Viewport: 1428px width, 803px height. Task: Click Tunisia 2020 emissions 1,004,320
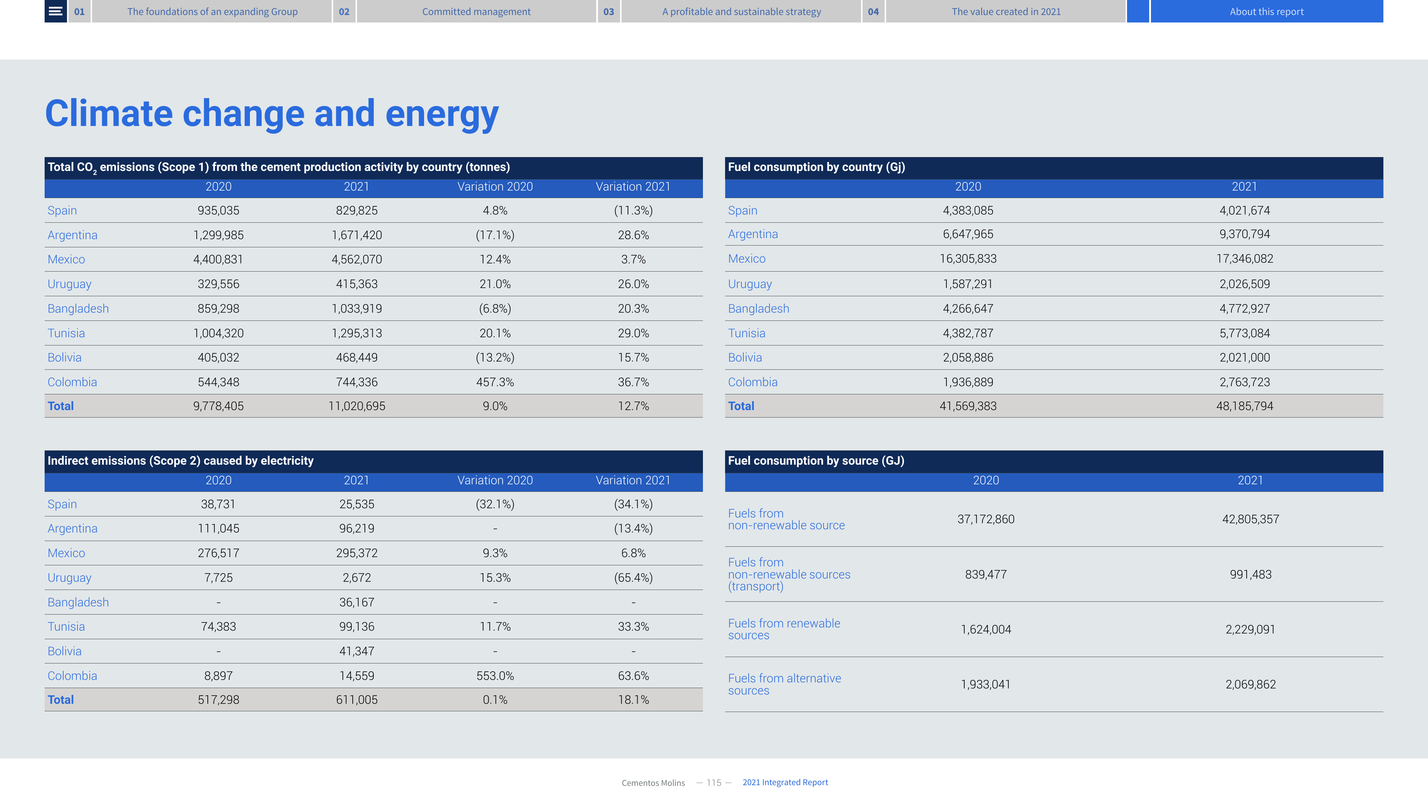[x=218, y=333]
